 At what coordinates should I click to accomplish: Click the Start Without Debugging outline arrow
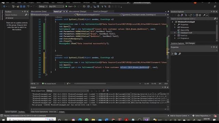pyautogui.click(x=75, y=6)
